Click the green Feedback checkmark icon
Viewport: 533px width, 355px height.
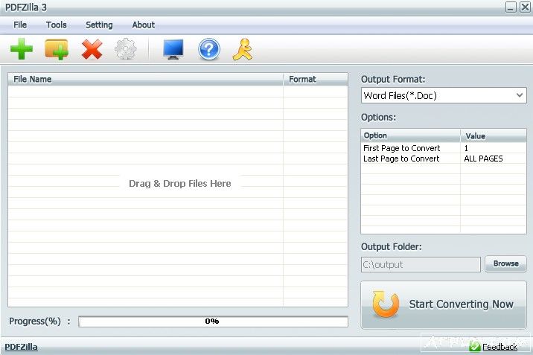tap(475, 347)
